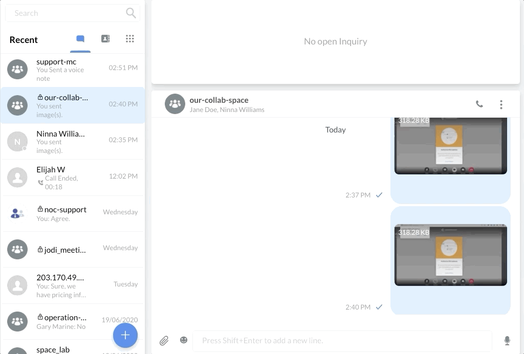Click the jodi_meeti... group avatar
The height and width of the screenshot is (354, 524).
[17, 250]
